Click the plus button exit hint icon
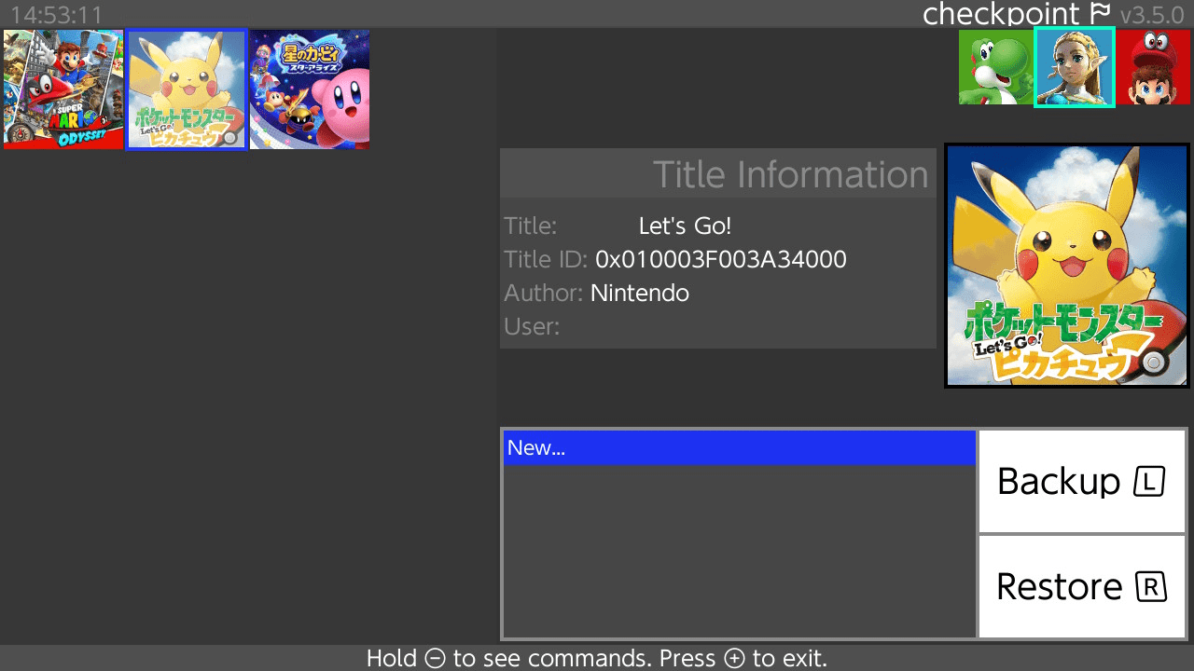 pos(735,658)
